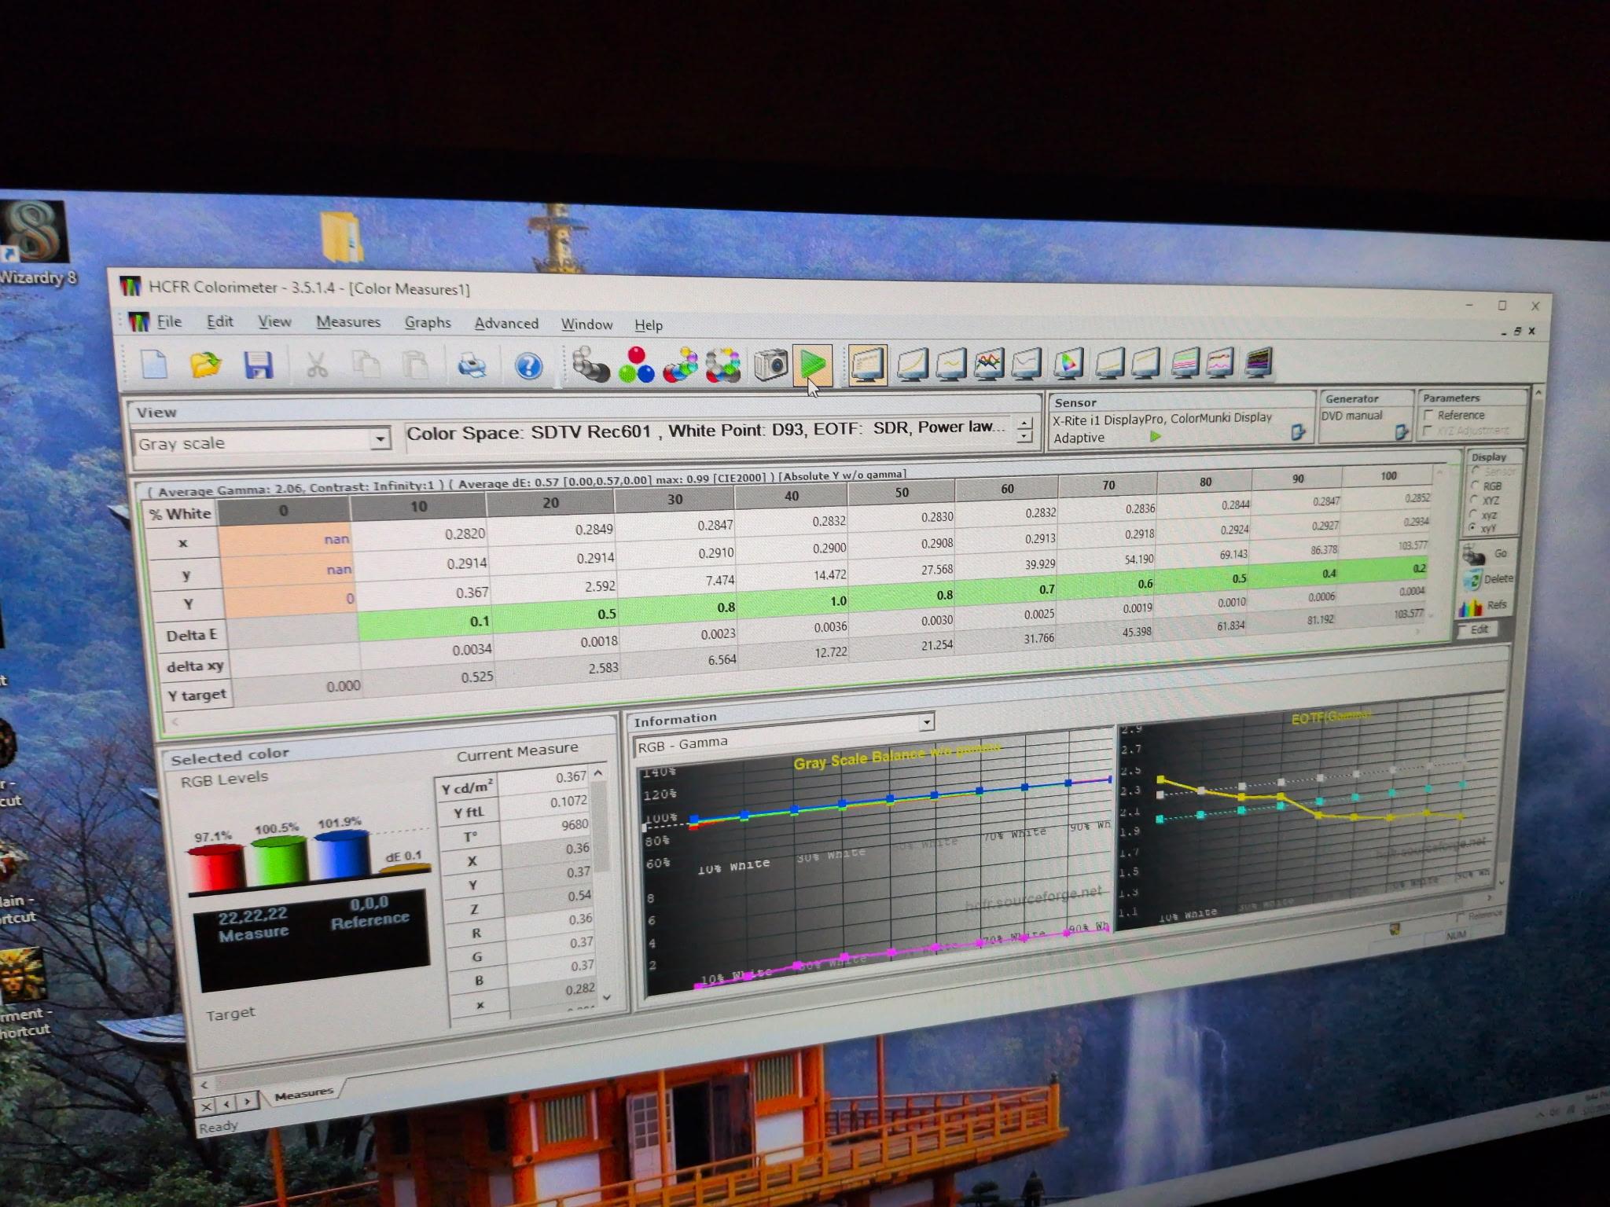Screen dimensions: 1610x1207
Task: Open the multi-line histogram monitor icon
Action: point(1185,361)
